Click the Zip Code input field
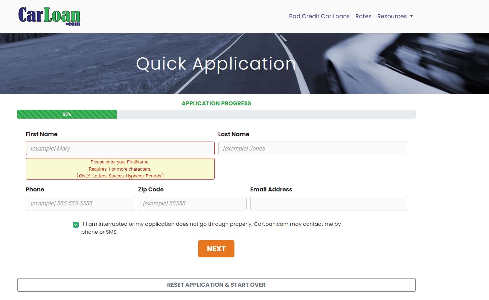Image resolution: width=489 pixels, height=300 pixels. [192, 204]
